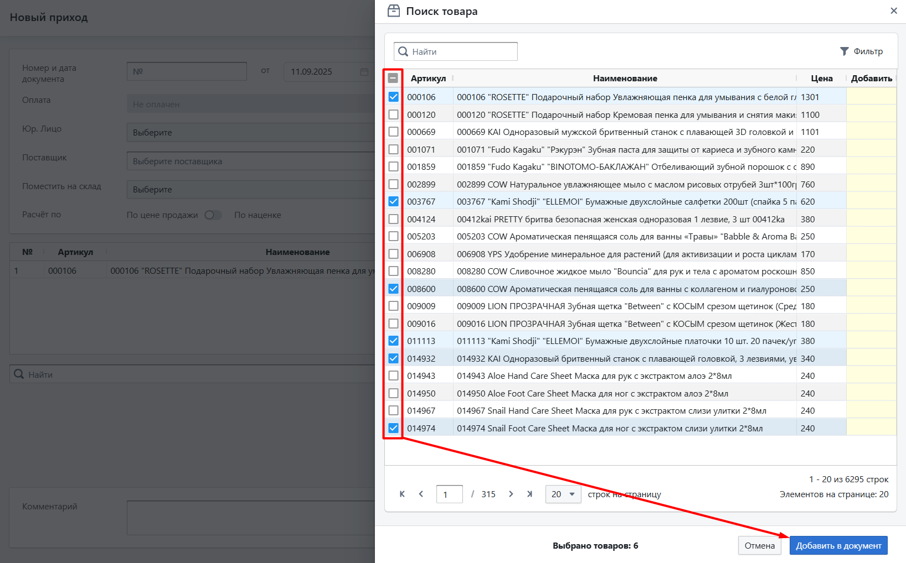
Task: Uncheck the box for article 003767
Action: coord(393,201)
